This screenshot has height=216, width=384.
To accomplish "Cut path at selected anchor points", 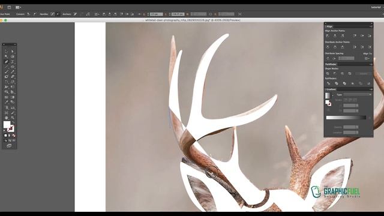I will pos(88,14).
